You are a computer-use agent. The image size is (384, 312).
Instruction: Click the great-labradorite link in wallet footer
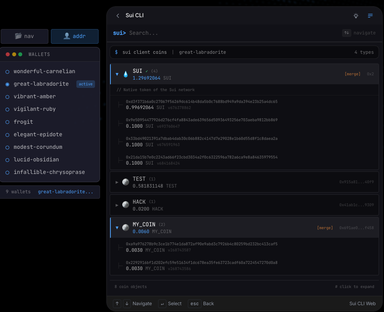[x=66, y=192]
